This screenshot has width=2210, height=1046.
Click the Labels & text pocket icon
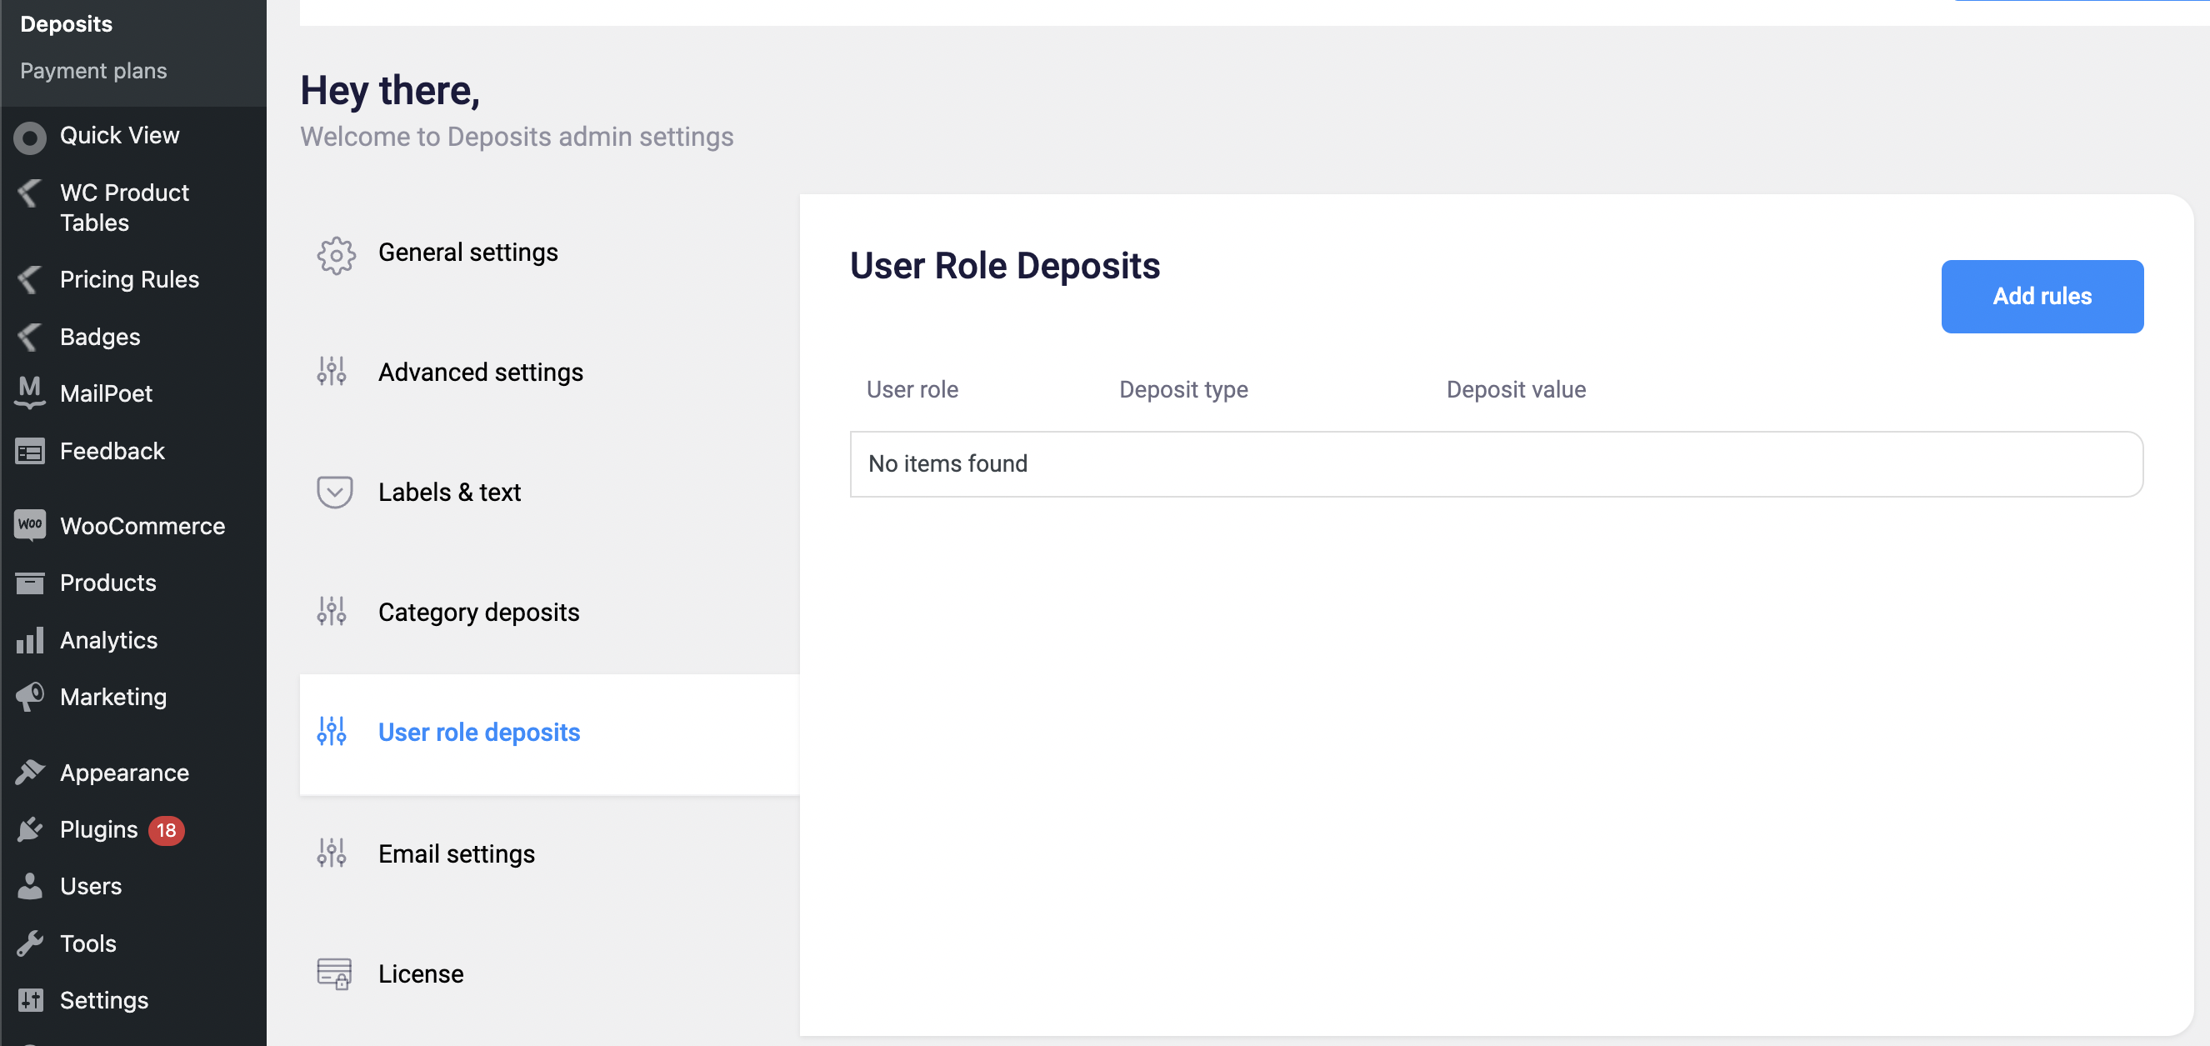335,492
